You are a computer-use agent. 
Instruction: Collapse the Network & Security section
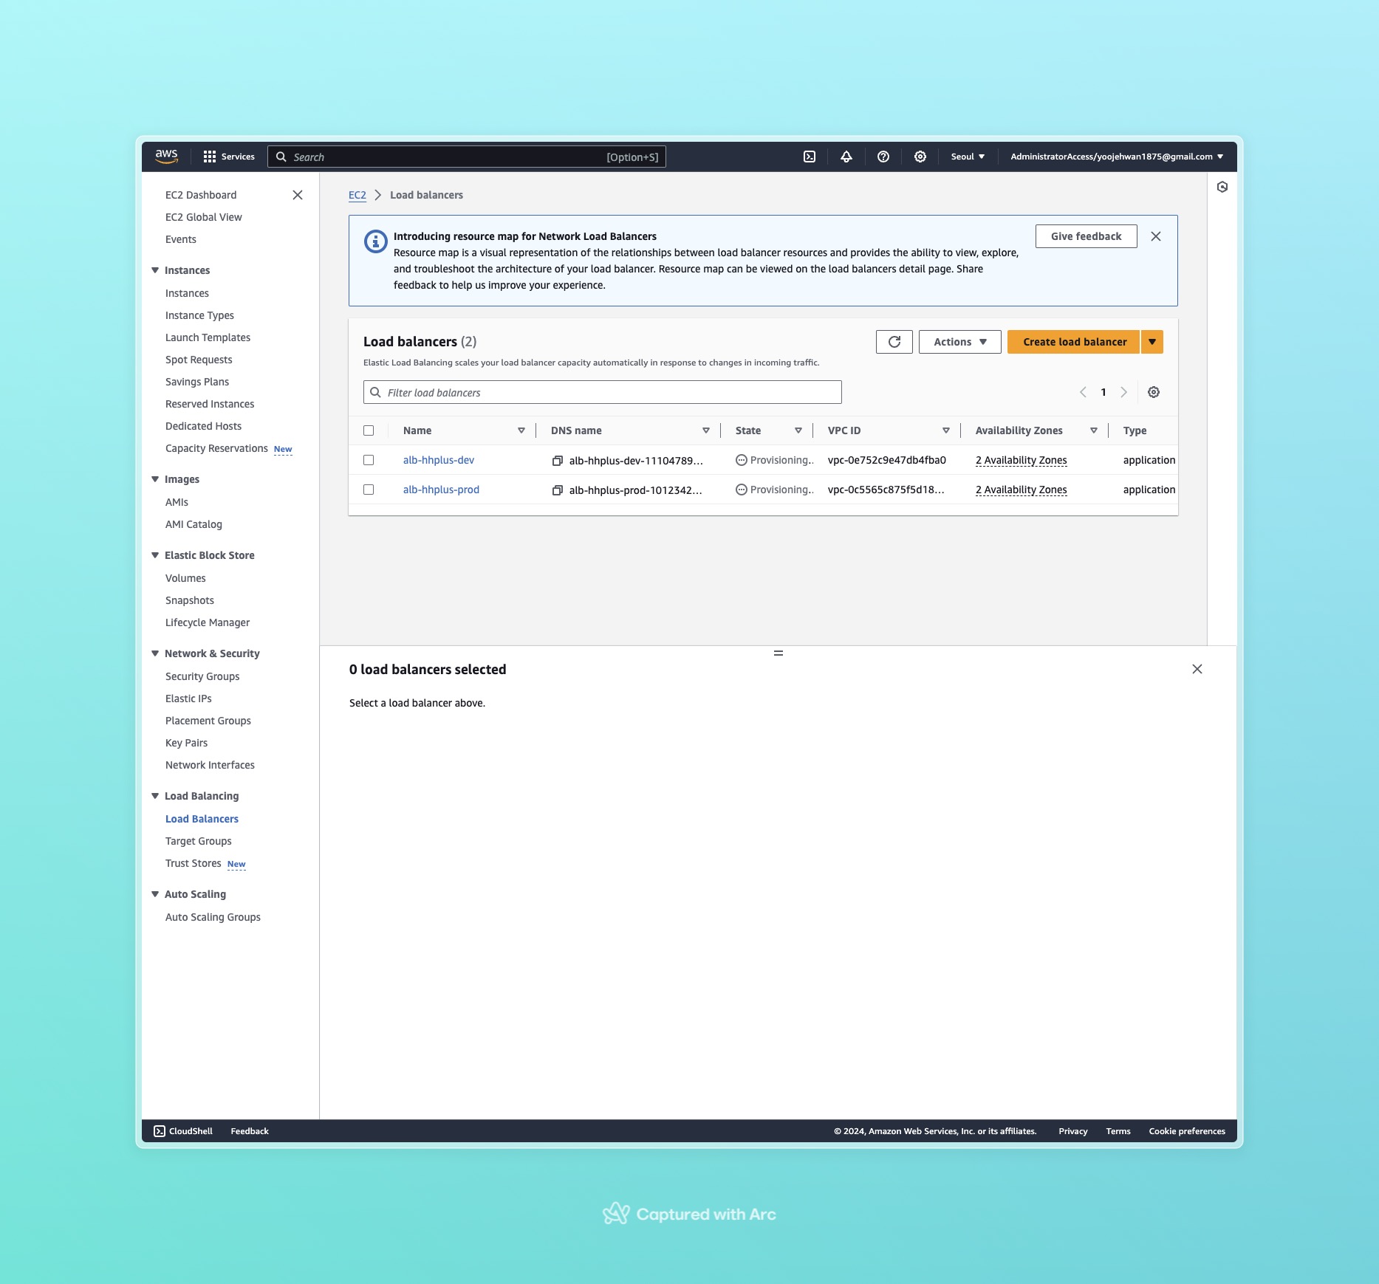point(155,653)
